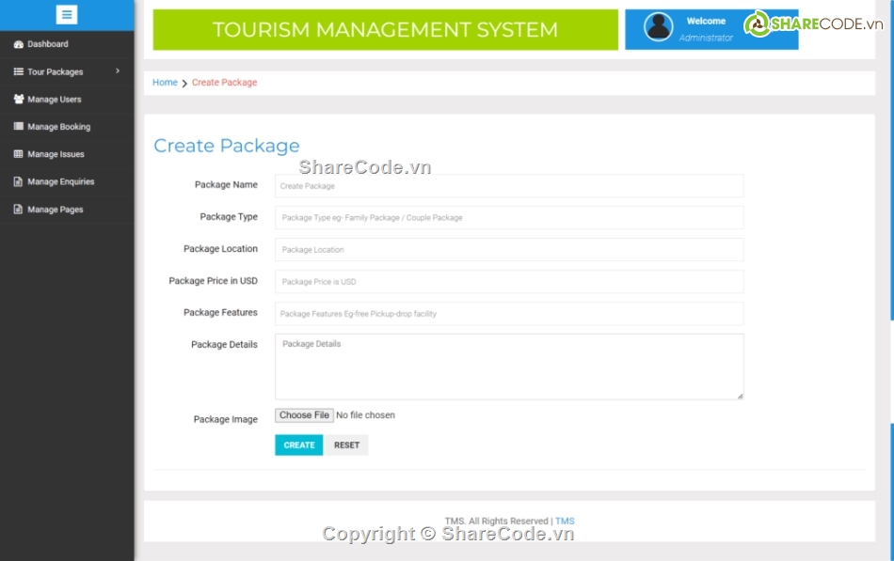Focus the Package Type field
Image resolution: width=894 pixels, height=561 pixels.
click(509, 218)
